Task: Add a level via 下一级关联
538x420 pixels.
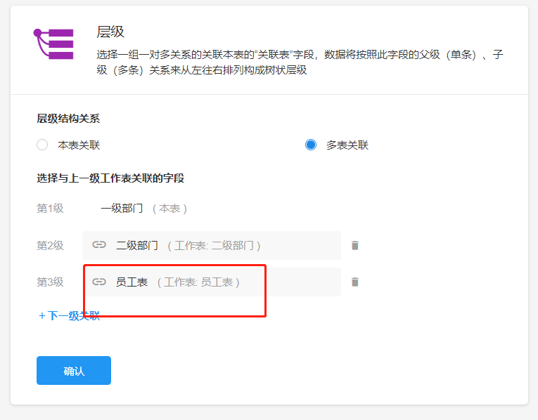Action: tap(69, 315)
